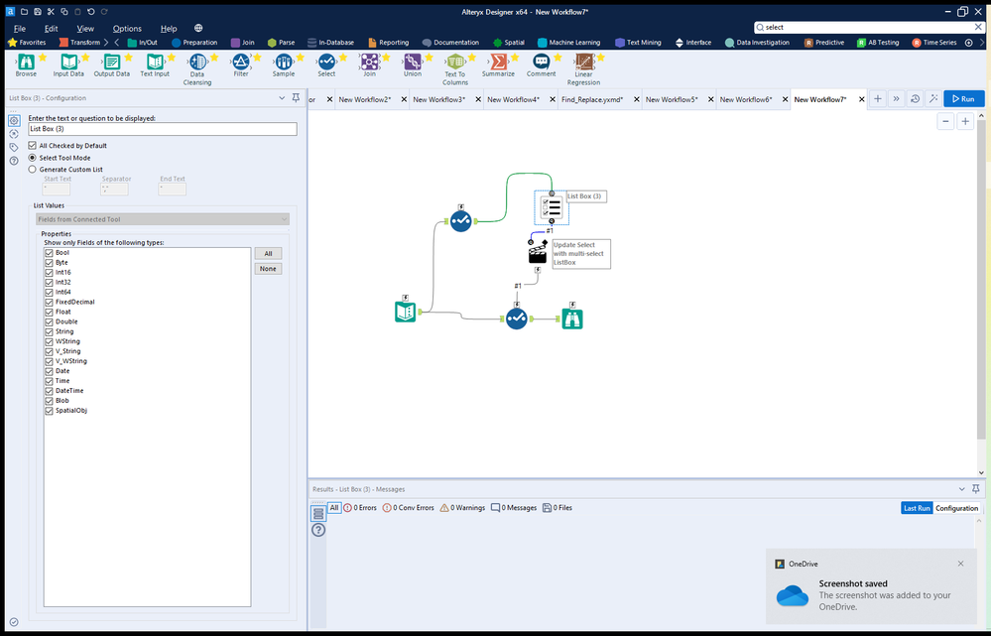Switch results to Configuration view
The image size is (991, 636).
coord(957,508)
